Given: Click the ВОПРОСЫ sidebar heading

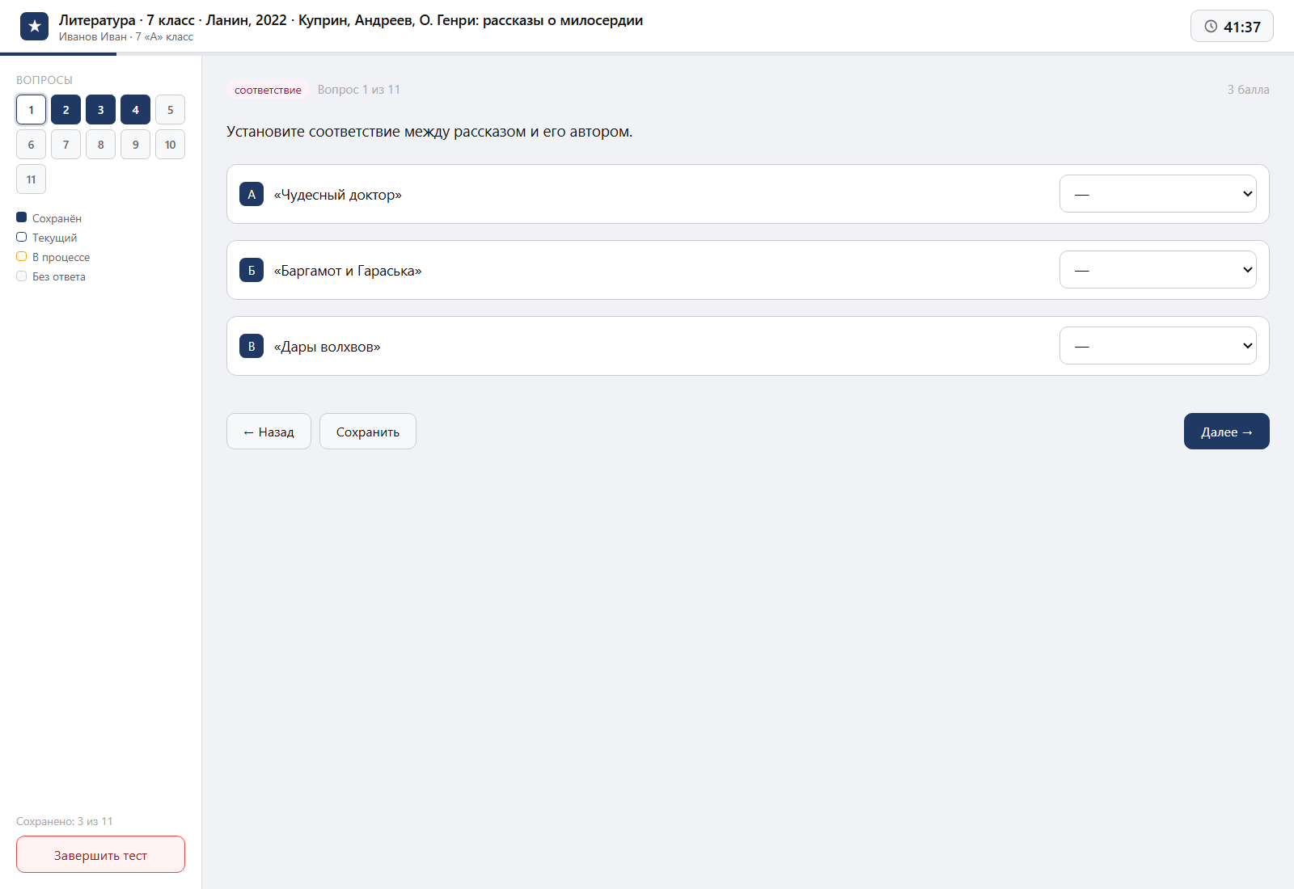Looking at the screenshot, I should click(x=44, y=80).
